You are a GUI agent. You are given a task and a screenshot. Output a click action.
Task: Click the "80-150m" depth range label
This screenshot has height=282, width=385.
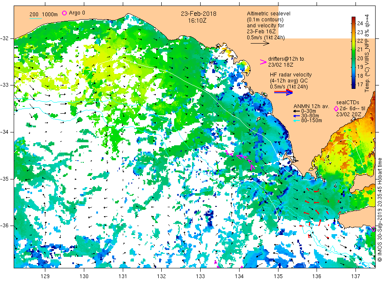311,120
